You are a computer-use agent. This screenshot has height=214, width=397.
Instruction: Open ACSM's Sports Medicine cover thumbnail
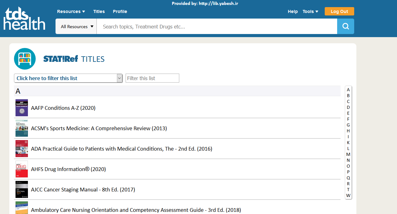point(22,128)
